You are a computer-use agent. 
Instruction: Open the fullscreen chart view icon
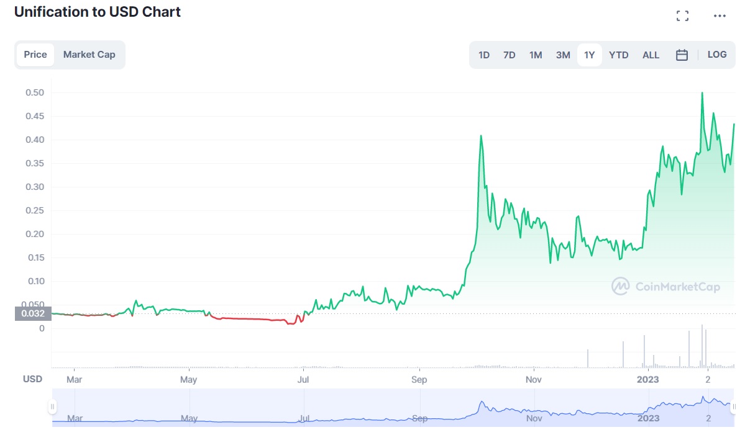pos(682,16)
